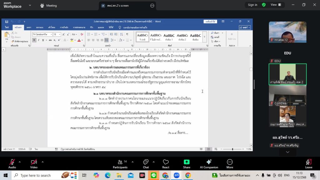Switch to the Meeting tab
This screenshot has width=320, height=180.
pyautogui.click(x=48, y=6)
